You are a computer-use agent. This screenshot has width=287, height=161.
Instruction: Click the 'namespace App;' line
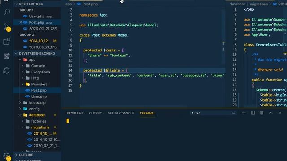(94, 15)
